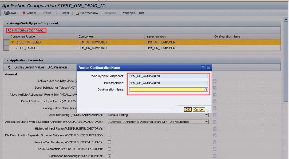Reset Allow Multiple Actions per Round Trip icon

tap(214, 94)
